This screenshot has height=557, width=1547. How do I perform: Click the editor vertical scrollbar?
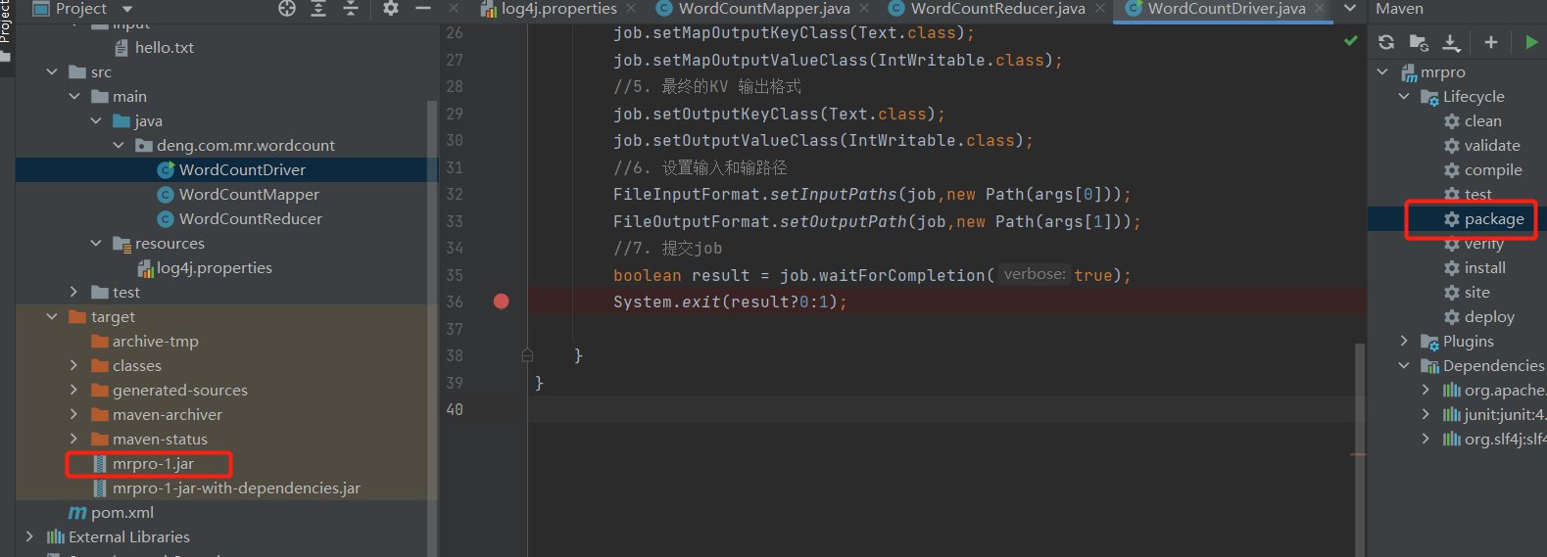(1360, 448)
